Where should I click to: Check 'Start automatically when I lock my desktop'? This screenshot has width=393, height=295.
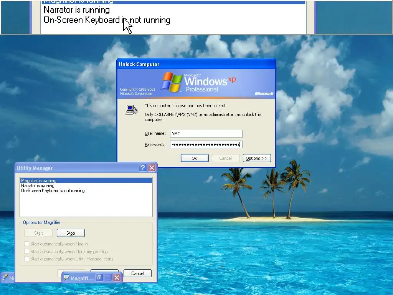point(27,251)
